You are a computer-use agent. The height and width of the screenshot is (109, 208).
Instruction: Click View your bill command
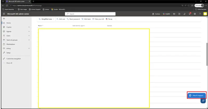[x=98, y=19]
